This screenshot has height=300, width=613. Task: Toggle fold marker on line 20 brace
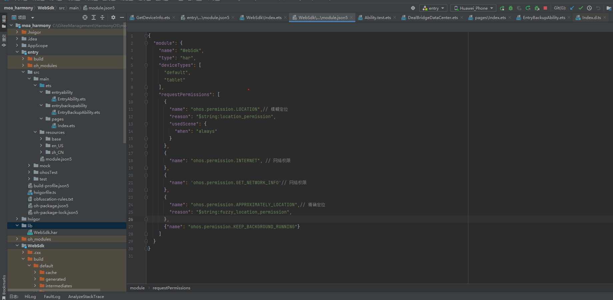(146, 175)
